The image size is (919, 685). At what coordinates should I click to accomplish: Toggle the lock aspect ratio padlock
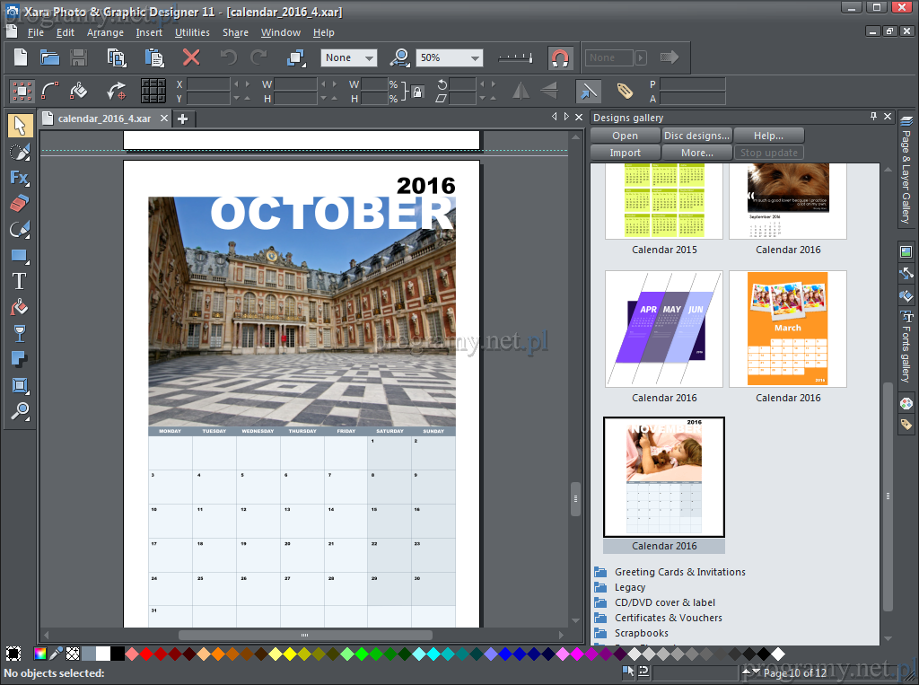point(417,91)
